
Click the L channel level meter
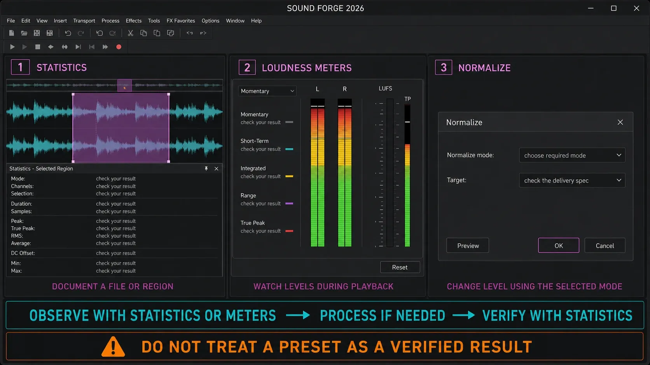click(318, 173)
